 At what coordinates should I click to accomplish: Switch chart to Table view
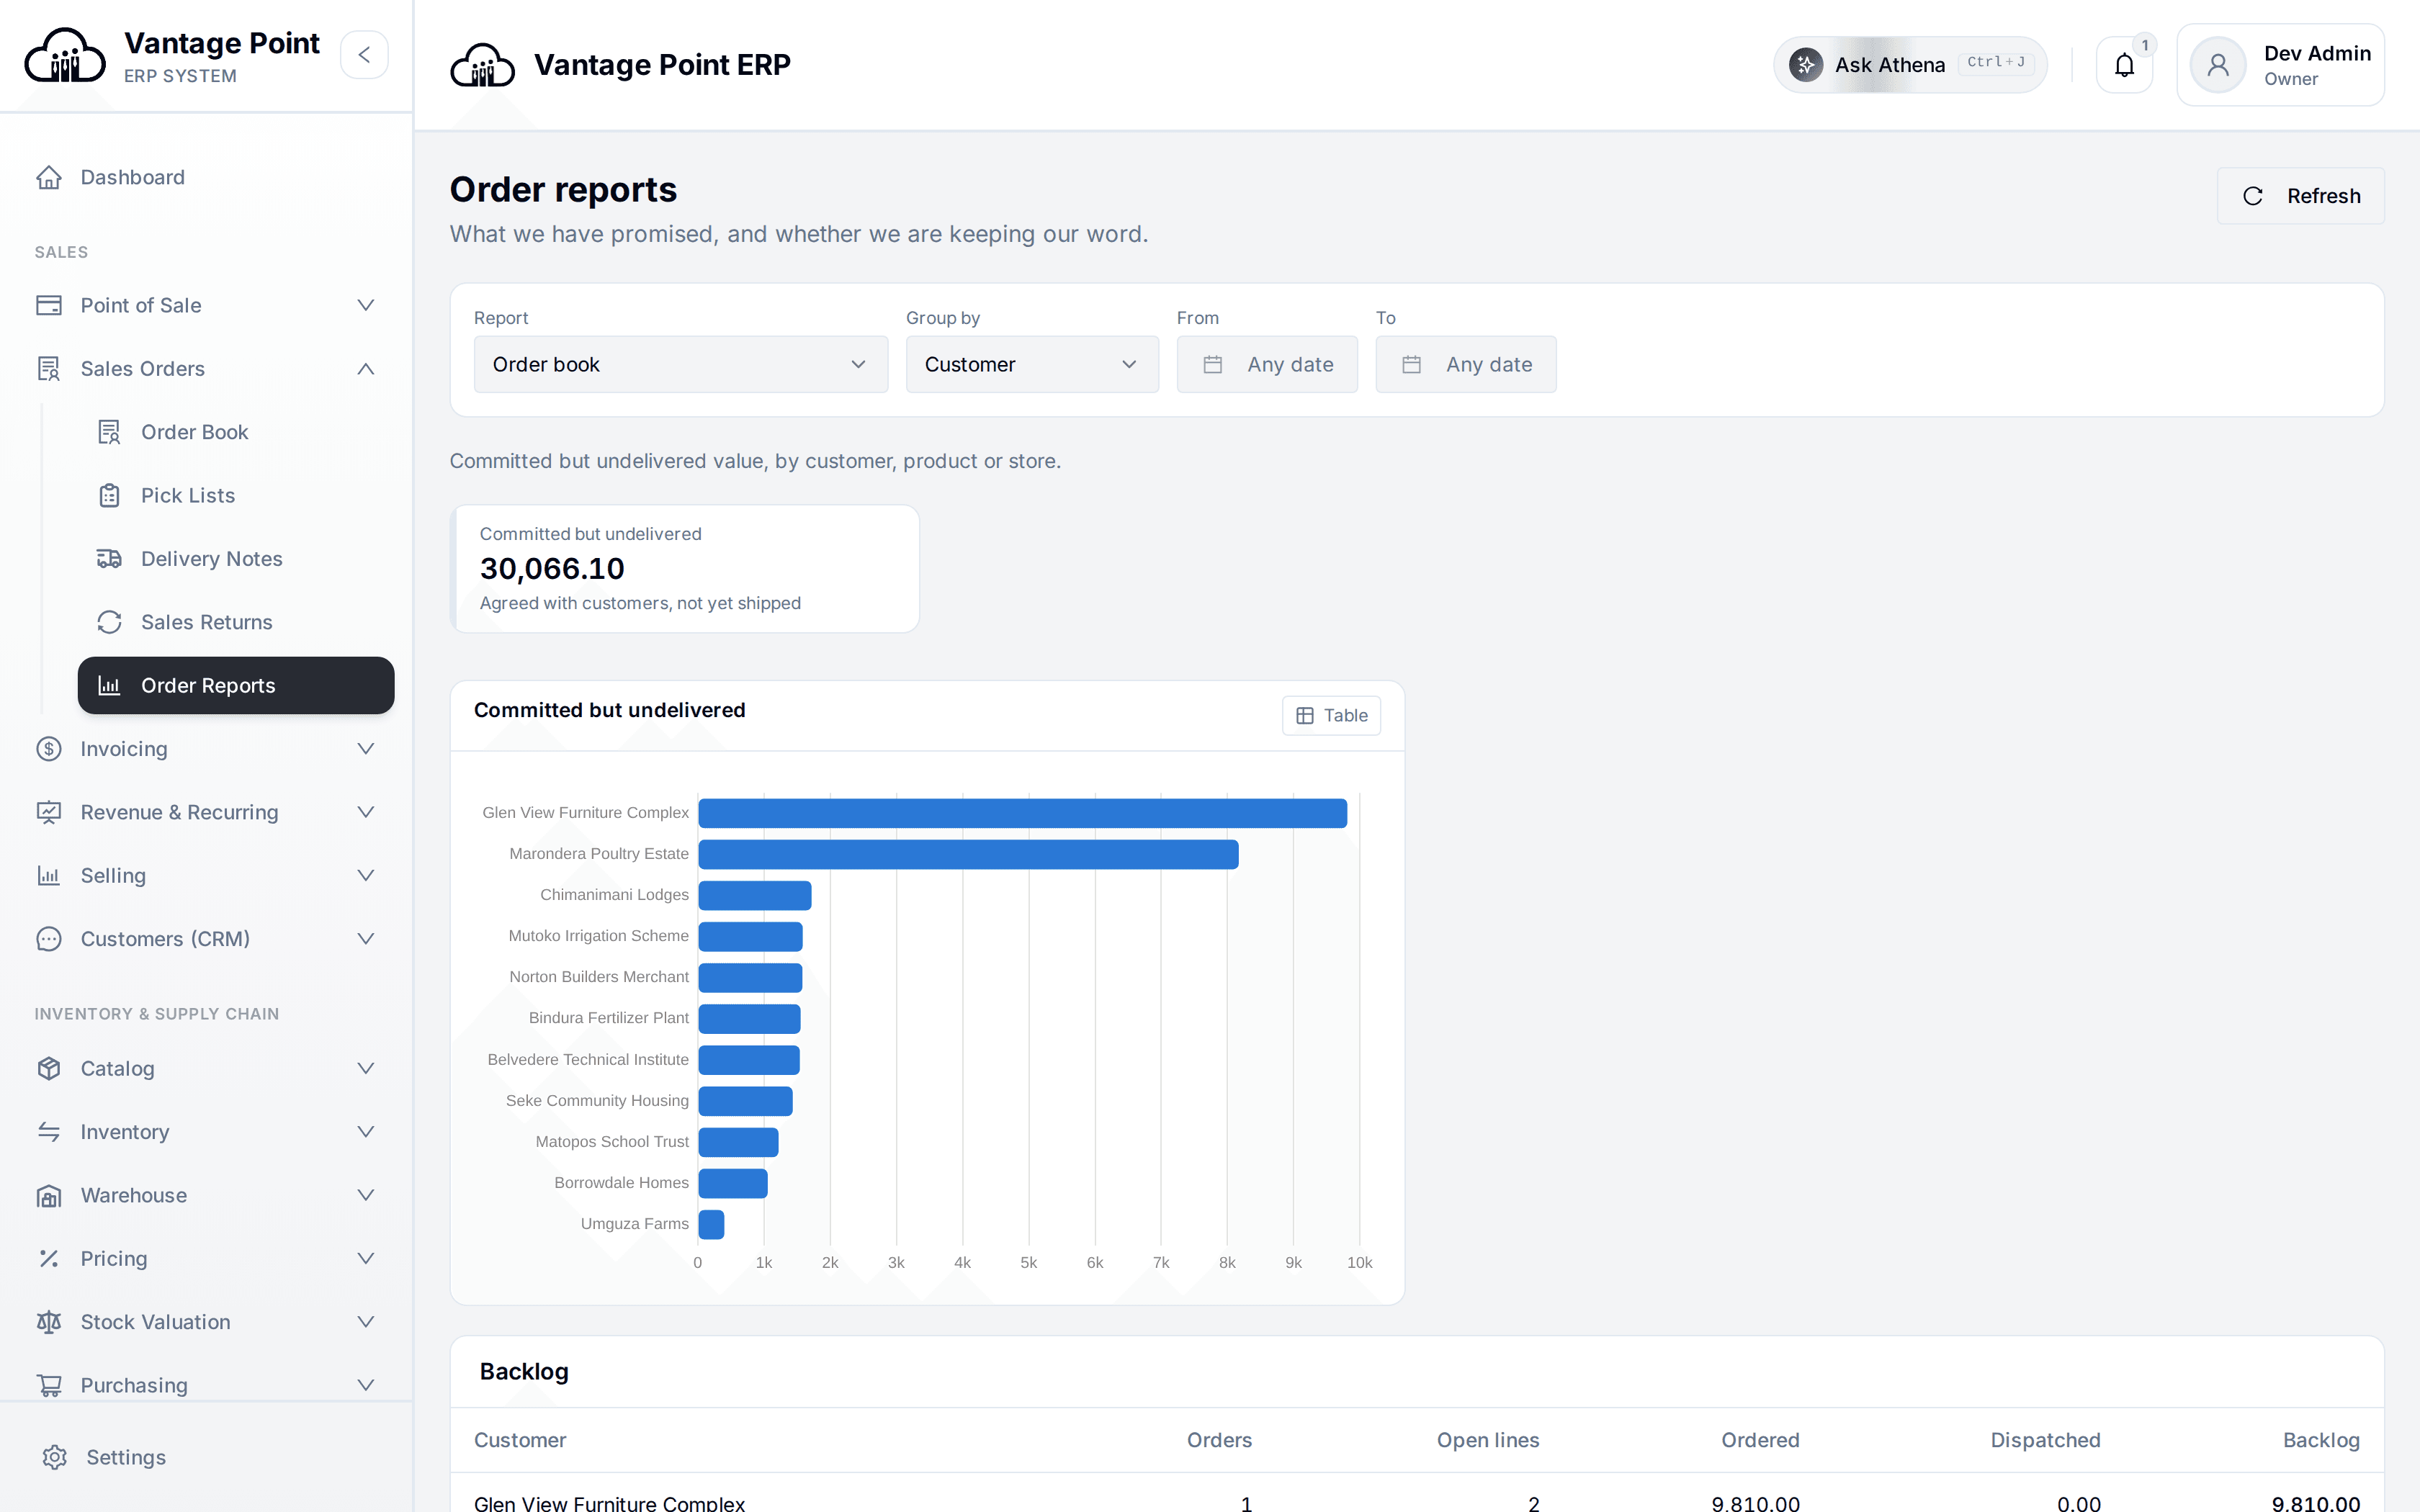(x=1331, y=716)
